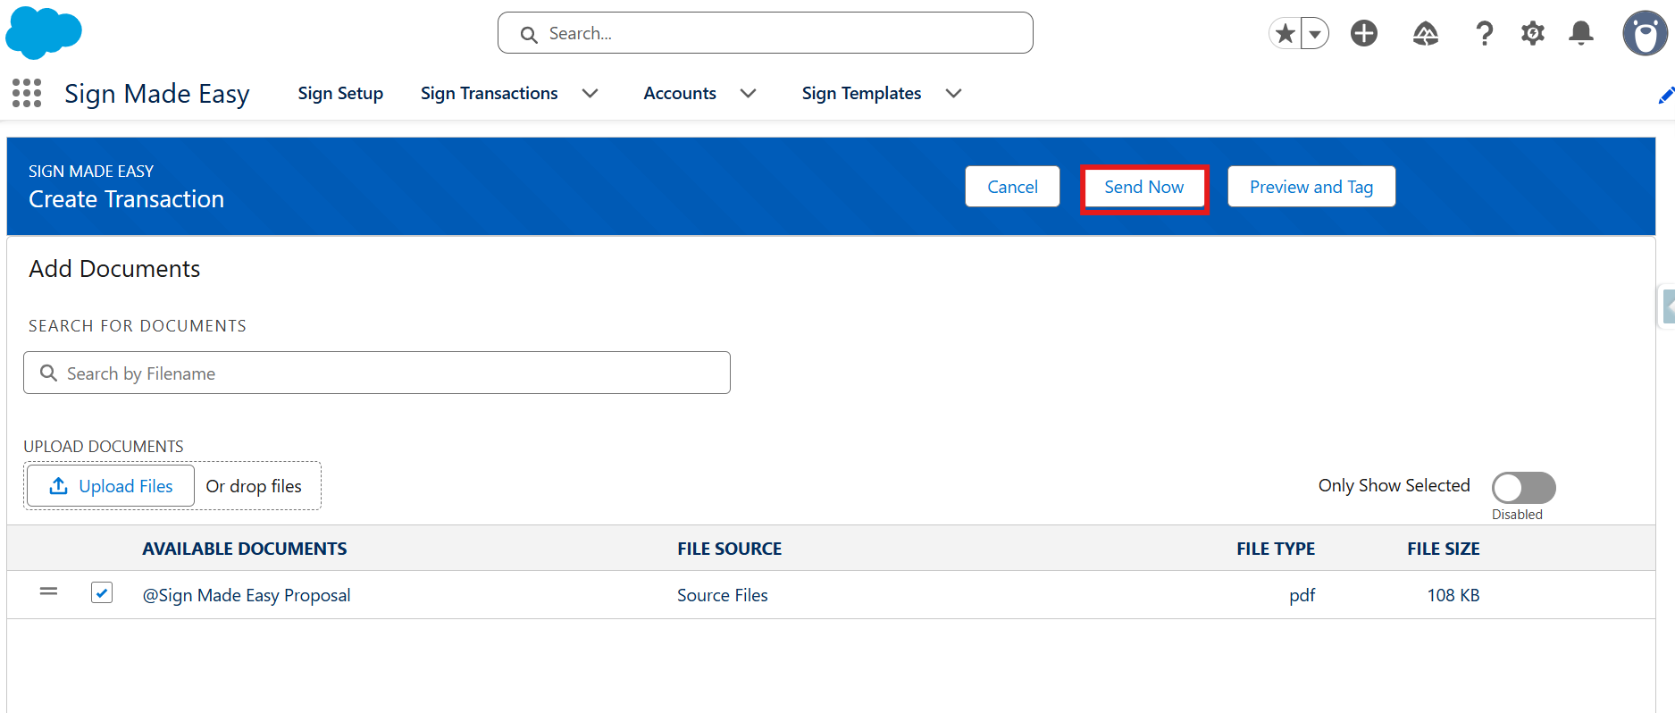Expand the favorites list dropdown arrow
Screen dimensions: 1675x713
point(1314,34)
